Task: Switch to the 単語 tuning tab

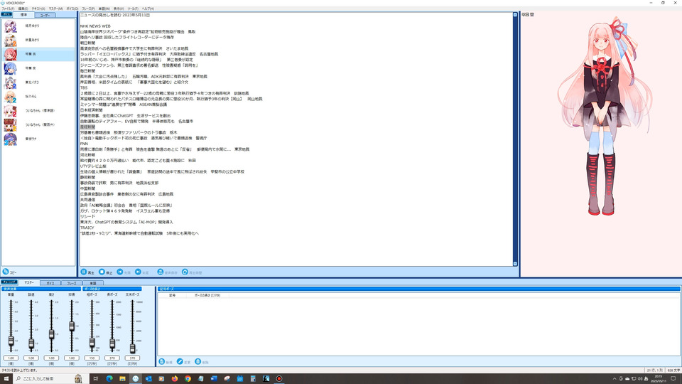Action: pos(92,283)
